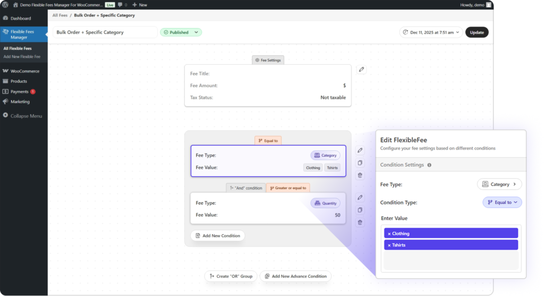Viewport: 544px width, 296px height.
Task: Duplicate the Category condition
Action: point(360,163)
